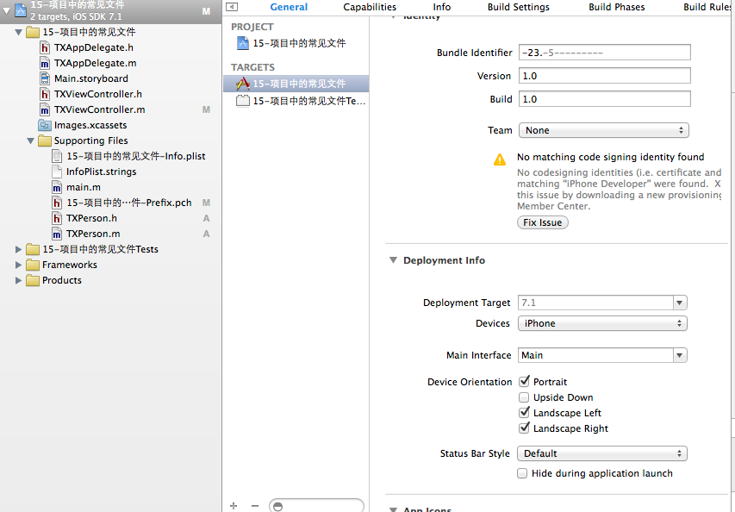Screen dimensions: 735x512
Task: Click the InfoPlist.strings file icon
Action: pos(57,172)
